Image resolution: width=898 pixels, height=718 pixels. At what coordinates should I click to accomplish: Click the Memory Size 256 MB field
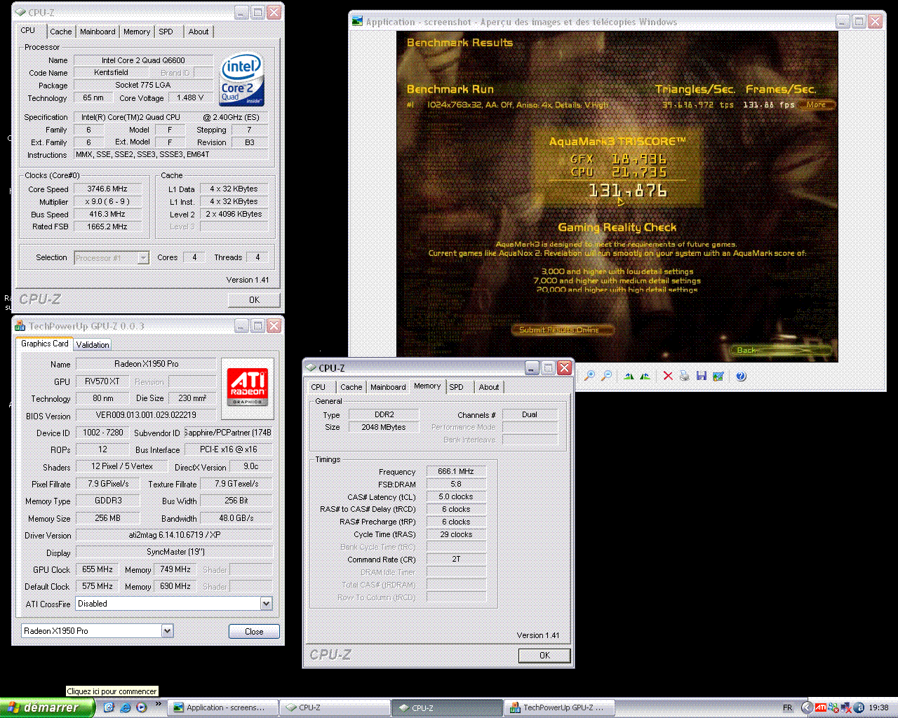point(107,518)
